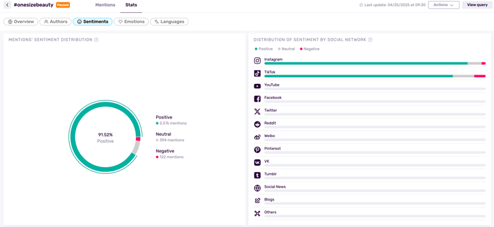Click the green positive segment of donut chart
Viewport: 494px width, 227px height.
point(73,137)
